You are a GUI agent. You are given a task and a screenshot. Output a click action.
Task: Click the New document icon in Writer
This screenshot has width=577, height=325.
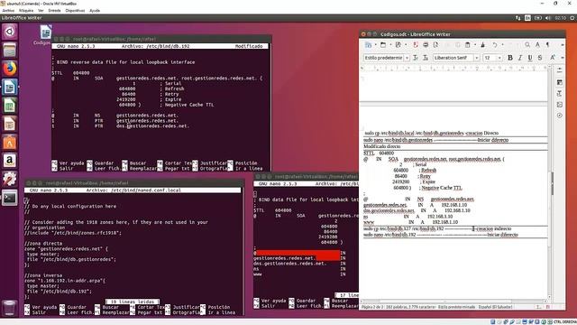click(368, 45)
